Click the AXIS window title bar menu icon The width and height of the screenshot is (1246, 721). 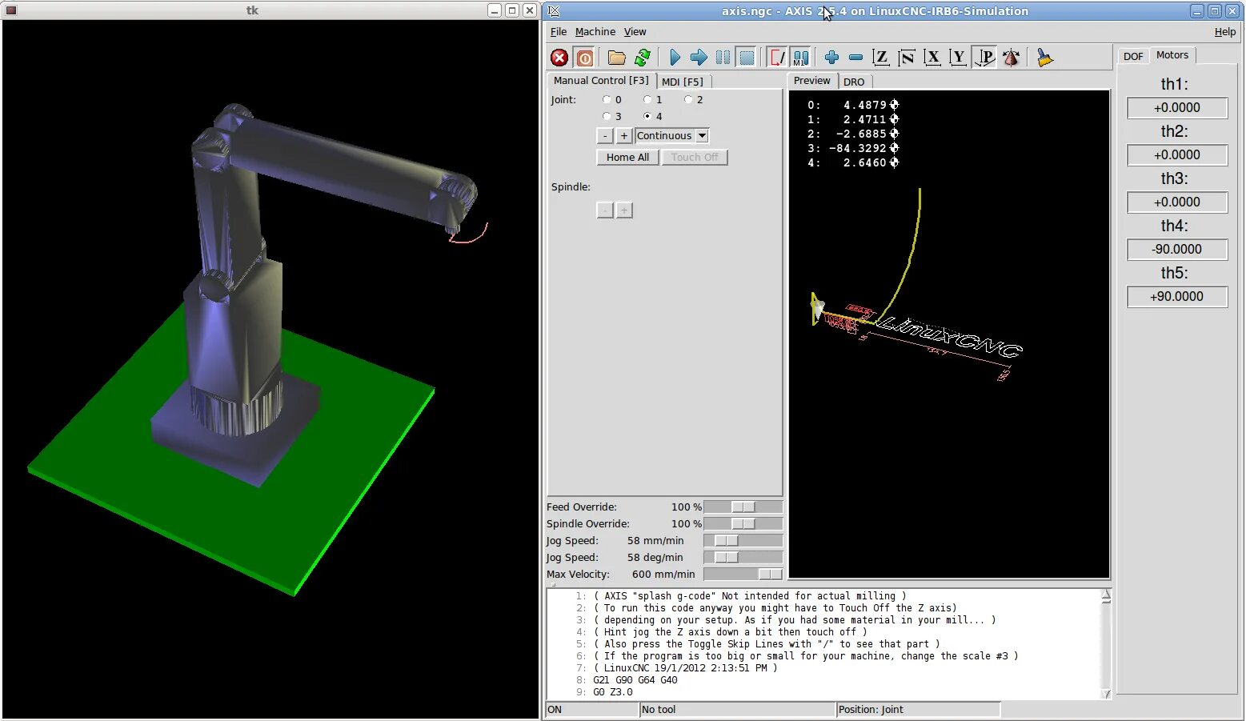[554, 10]
